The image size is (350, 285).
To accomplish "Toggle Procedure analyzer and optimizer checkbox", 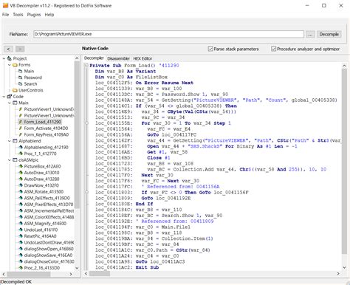I will tap(273, 49).
